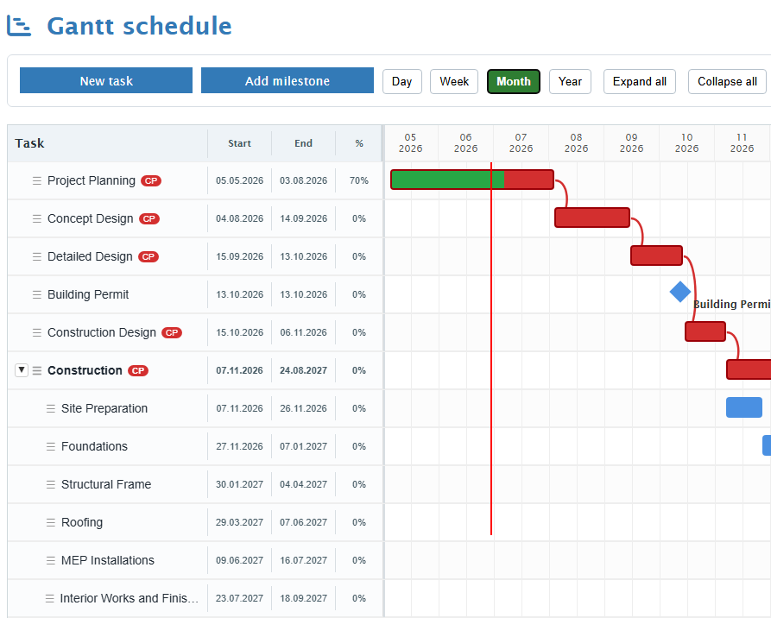
Task: Click the drag handle for Construction group
Action: (x=37, y=370)
